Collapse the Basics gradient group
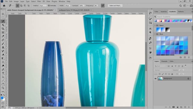Image resolution: width=193 pixels, height=109 pixels. coord(155,25)
